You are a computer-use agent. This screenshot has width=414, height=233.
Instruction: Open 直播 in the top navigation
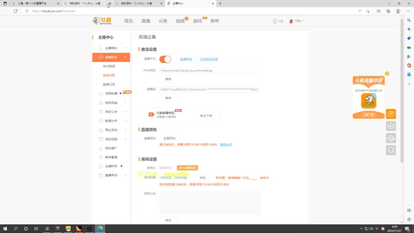(x=146, y=21)
